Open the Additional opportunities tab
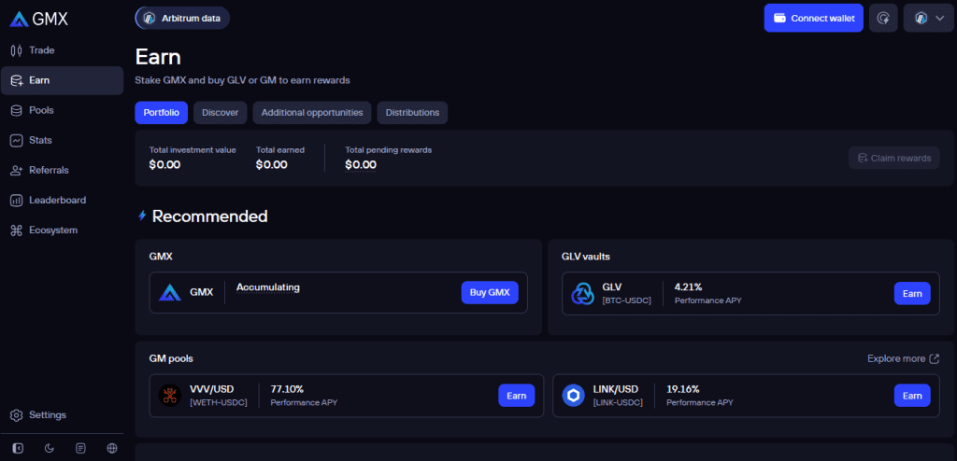 click(x=312, y=113)
